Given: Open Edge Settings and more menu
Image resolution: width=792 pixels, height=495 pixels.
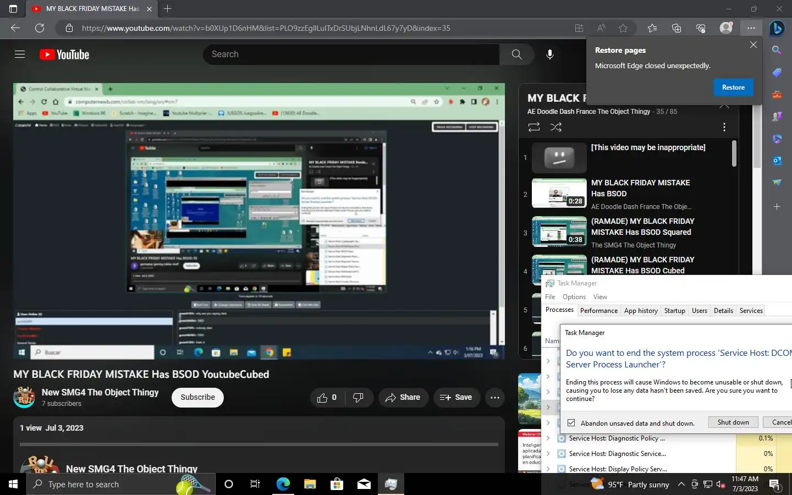Looking at the screenshot, I should (751, 28).
